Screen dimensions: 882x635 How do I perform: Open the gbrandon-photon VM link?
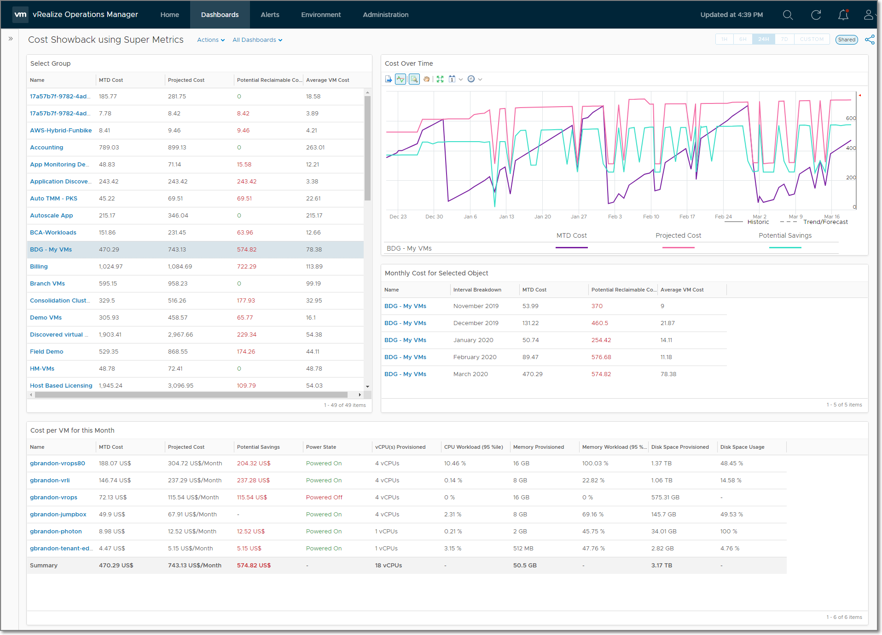[56, 532]
